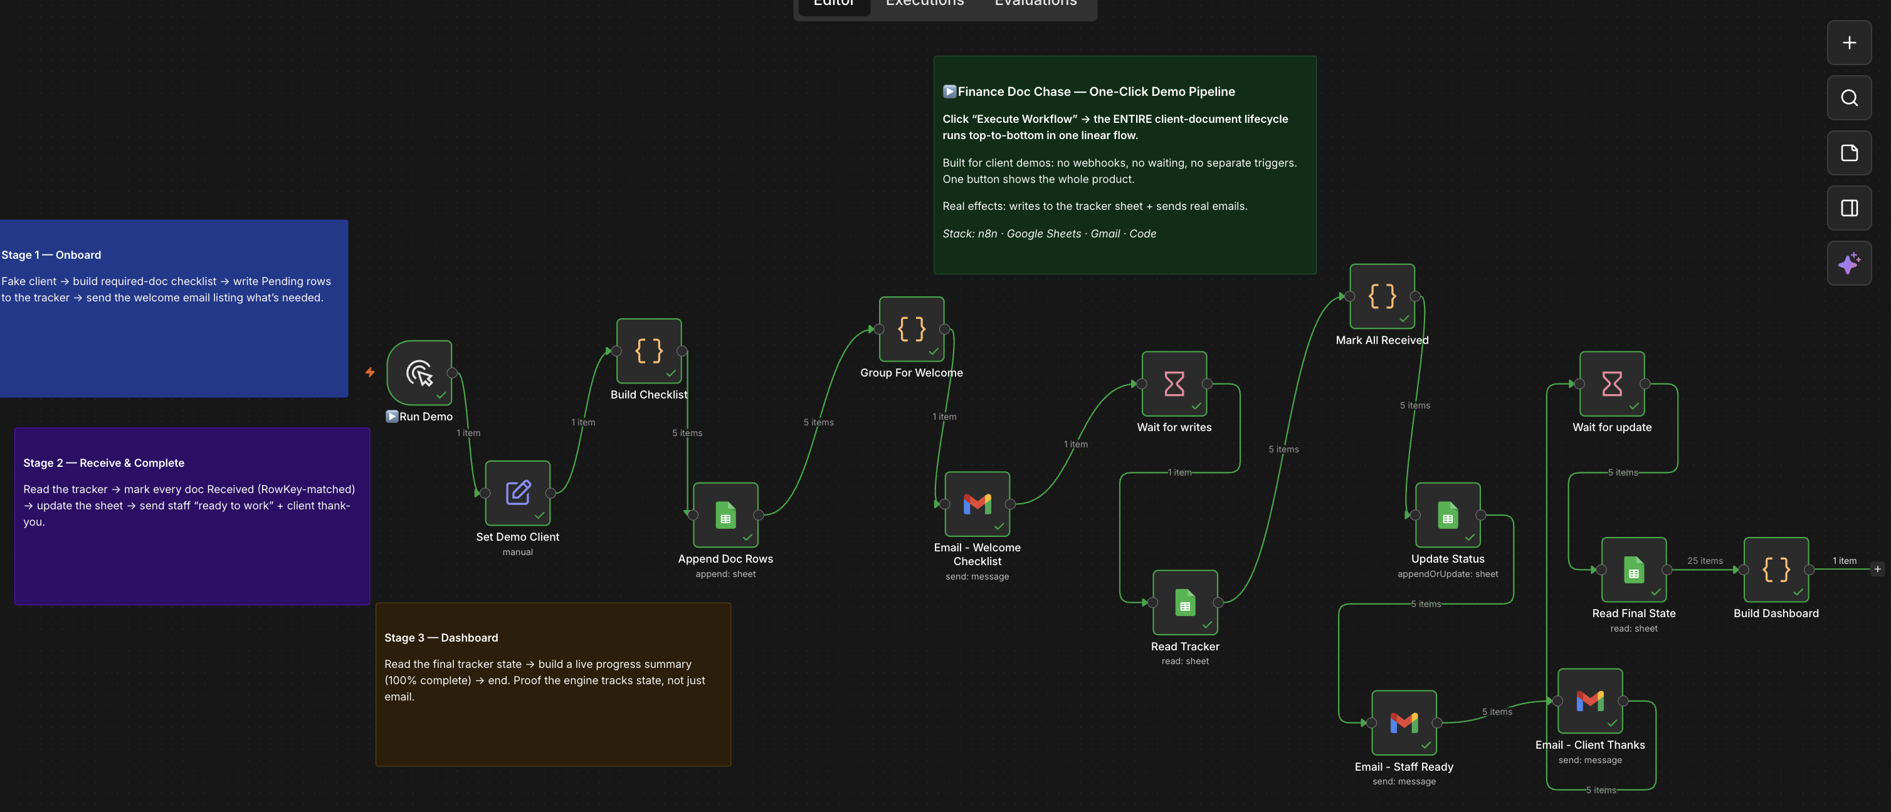The width and height of the screenshot is (1891, 812).
Task: Select the Build Dashboard code node
Action: click(x=1776, y=569)
